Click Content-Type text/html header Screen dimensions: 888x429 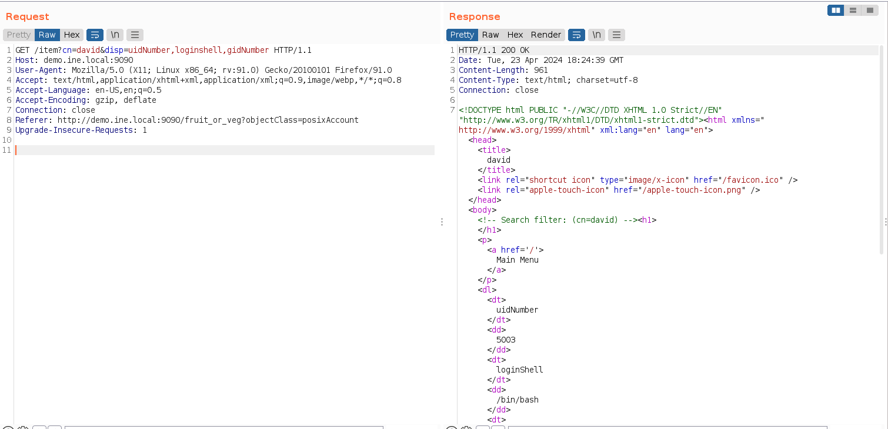point(548,80)
